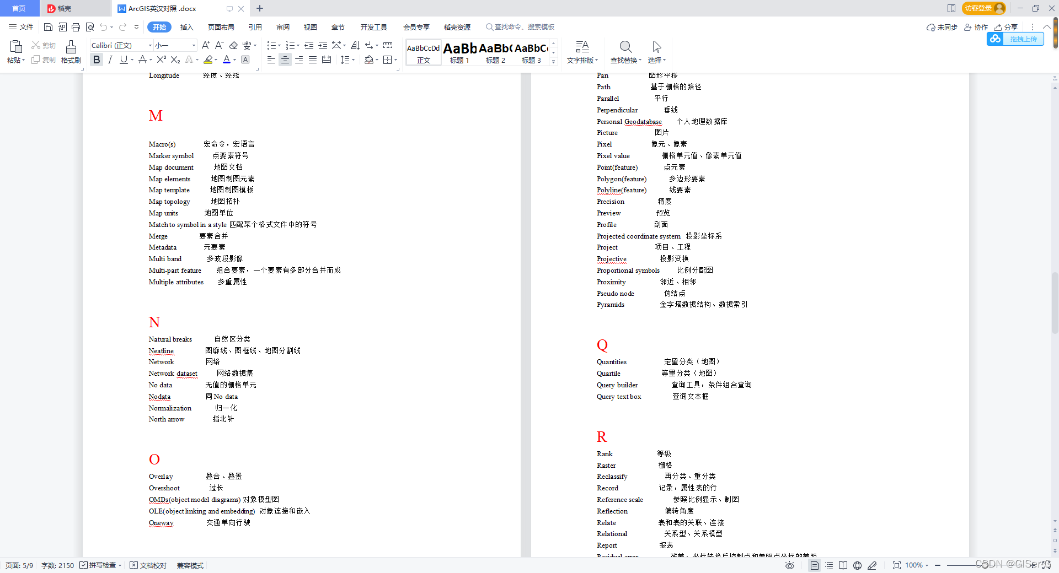Click the yellow highlight color button
This screenshot has width=1059, height=573.
coord(208,60)
